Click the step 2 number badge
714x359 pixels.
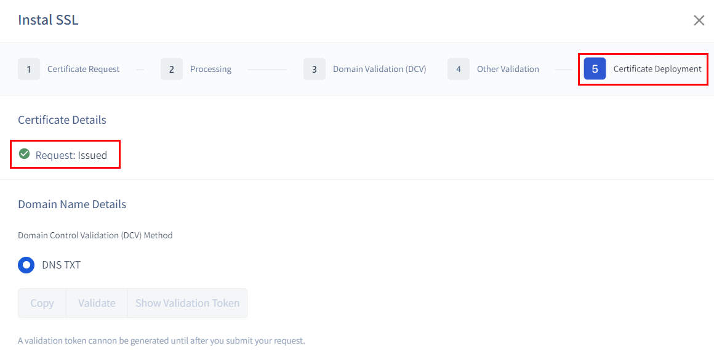pos(172,69)
